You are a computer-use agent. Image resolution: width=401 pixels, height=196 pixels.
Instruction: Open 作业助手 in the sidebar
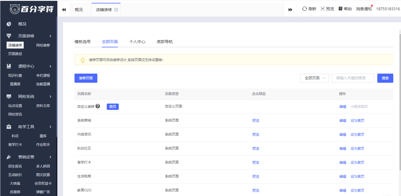point(43,144)
